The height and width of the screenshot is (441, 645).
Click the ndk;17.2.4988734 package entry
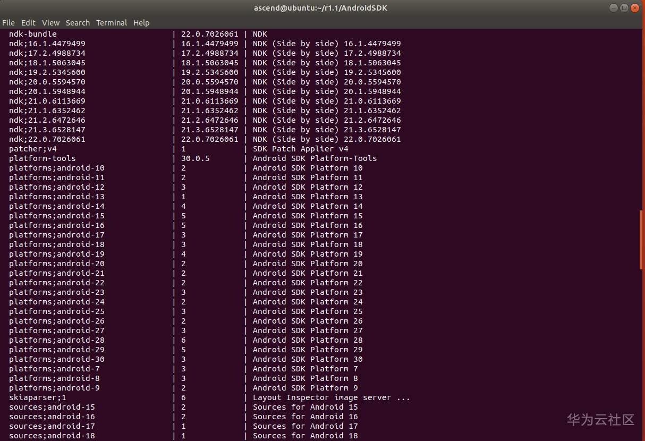click(47, 53)
